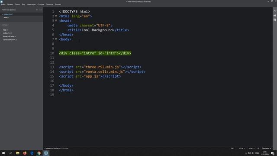Show hidden system tray icons

(x=246, y=153)
